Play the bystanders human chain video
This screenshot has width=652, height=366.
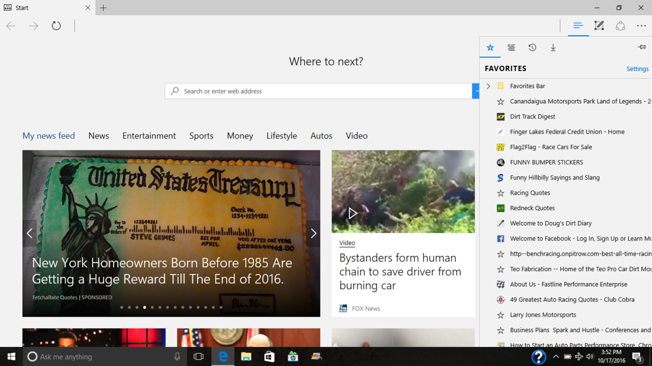(352, 213)
